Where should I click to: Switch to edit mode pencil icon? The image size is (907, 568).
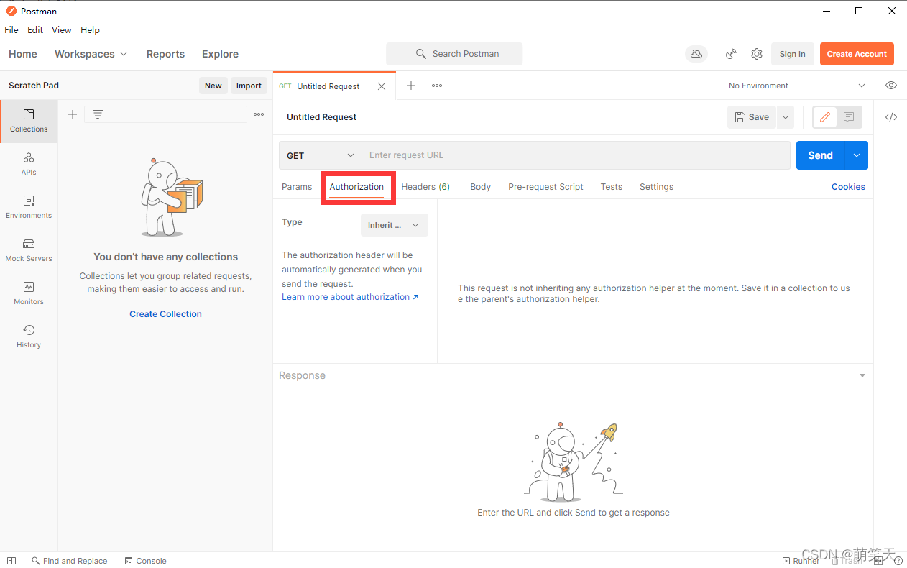pyautogui.click(x=825, y=117)
